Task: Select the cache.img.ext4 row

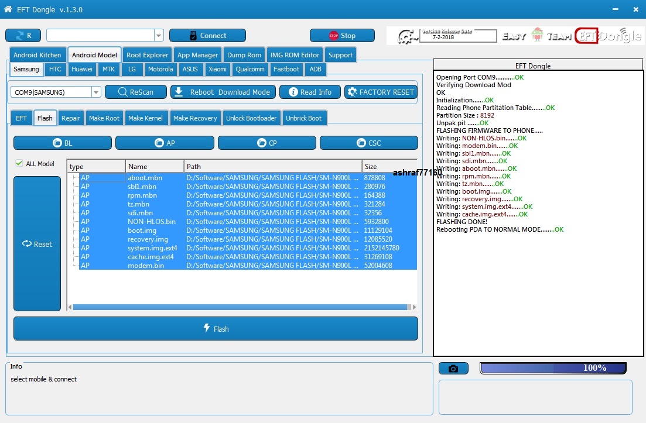Action: 248,257
